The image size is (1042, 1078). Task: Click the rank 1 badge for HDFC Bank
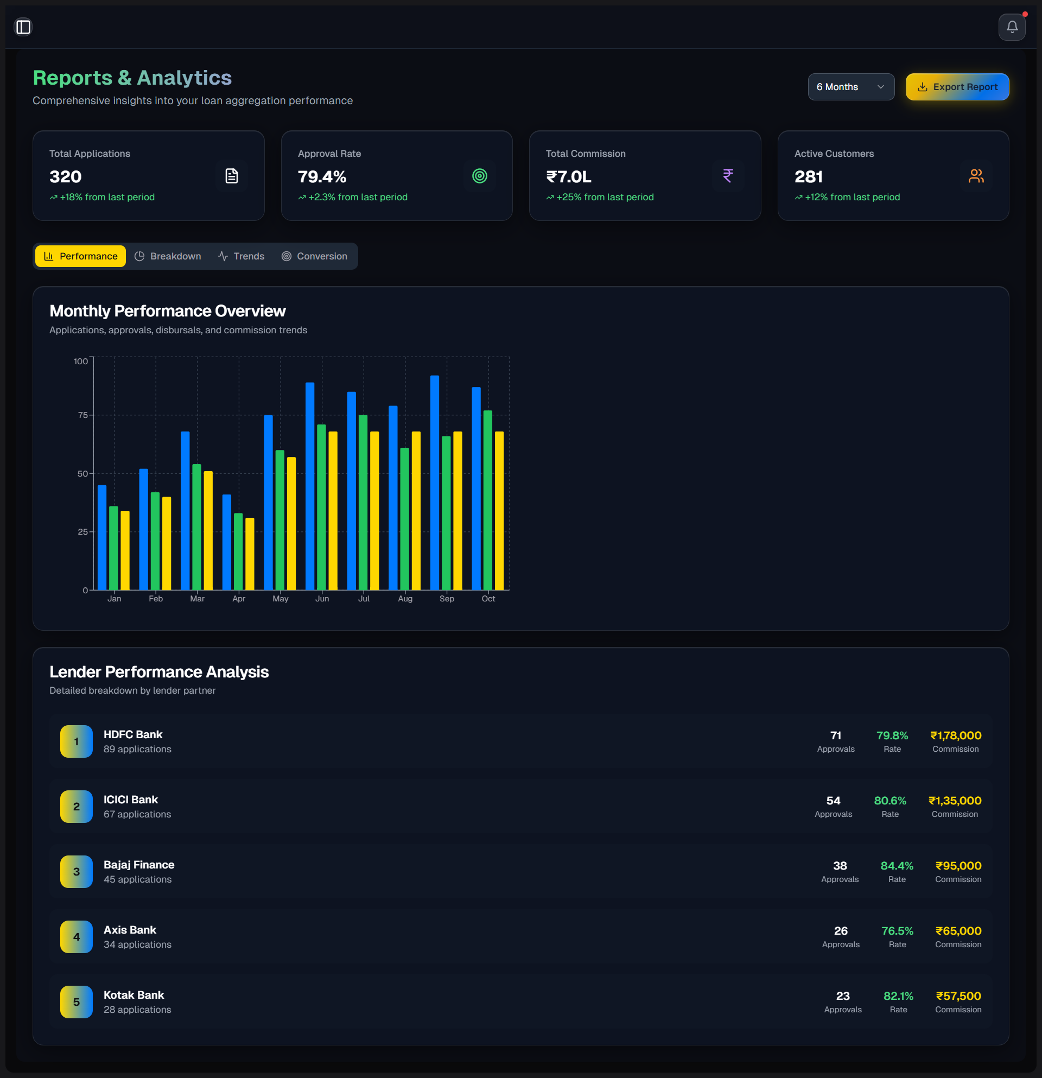click(77, 741)
